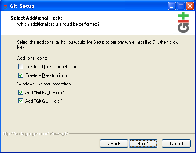Go back with the Back button
Viewport: 196px width, 153px height.
click(114, 144)
